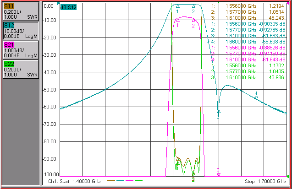Select the S11 SWR trace panel
292x189 pixels.
pyautogui.click(x=21, y=11)
